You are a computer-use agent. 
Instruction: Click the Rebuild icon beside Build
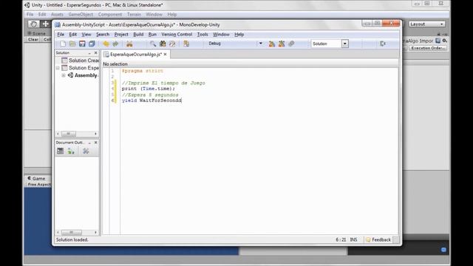pyautogui.click(x=282, y=44)
